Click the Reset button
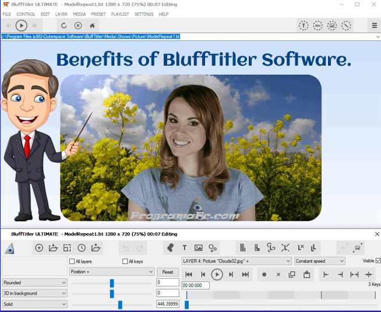This screenshot has width=381, height=312. coord(167,272)
